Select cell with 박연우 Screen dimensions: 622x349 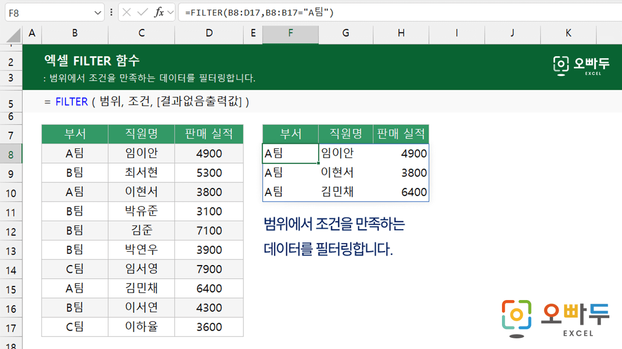[141, 250]
